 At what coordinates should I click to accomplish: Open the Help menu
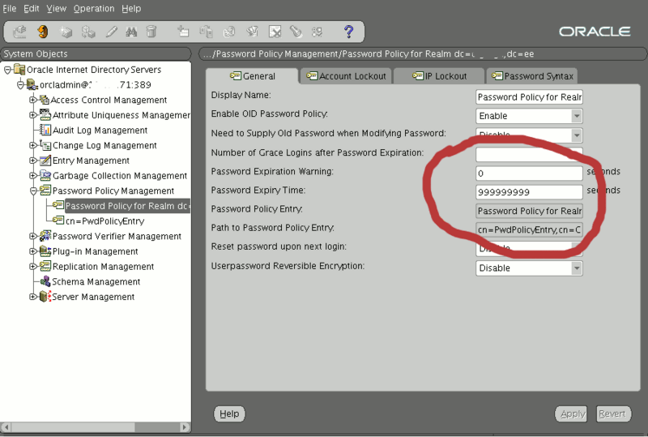coord(131,8)
